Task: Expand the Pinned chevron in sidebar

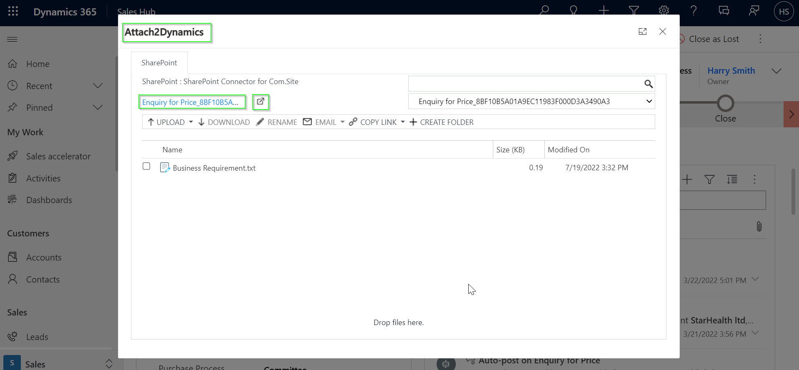Action: (98, 107)
